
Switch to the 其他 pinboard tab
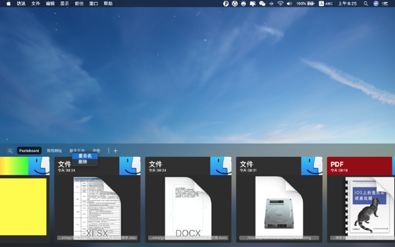tap(96, 150)
